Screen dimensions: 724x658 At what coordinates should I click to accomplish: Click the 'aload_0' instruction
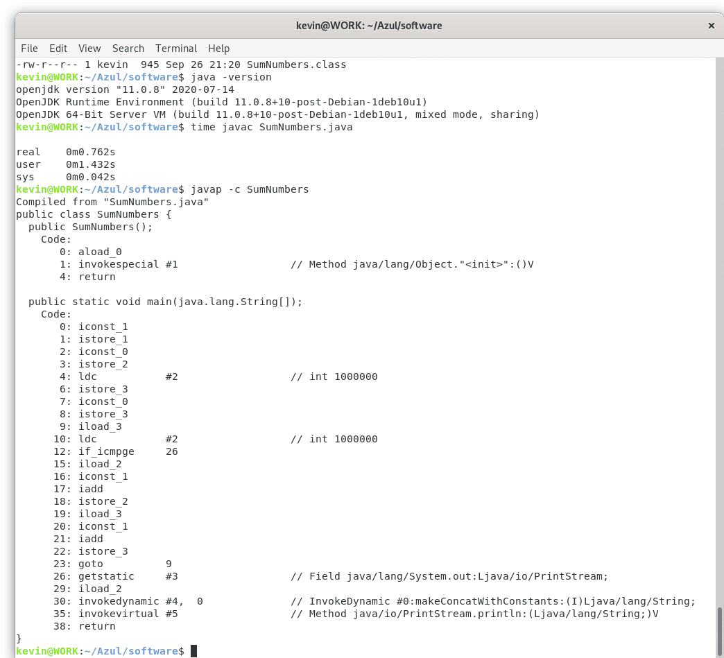(x=100, y=252)
